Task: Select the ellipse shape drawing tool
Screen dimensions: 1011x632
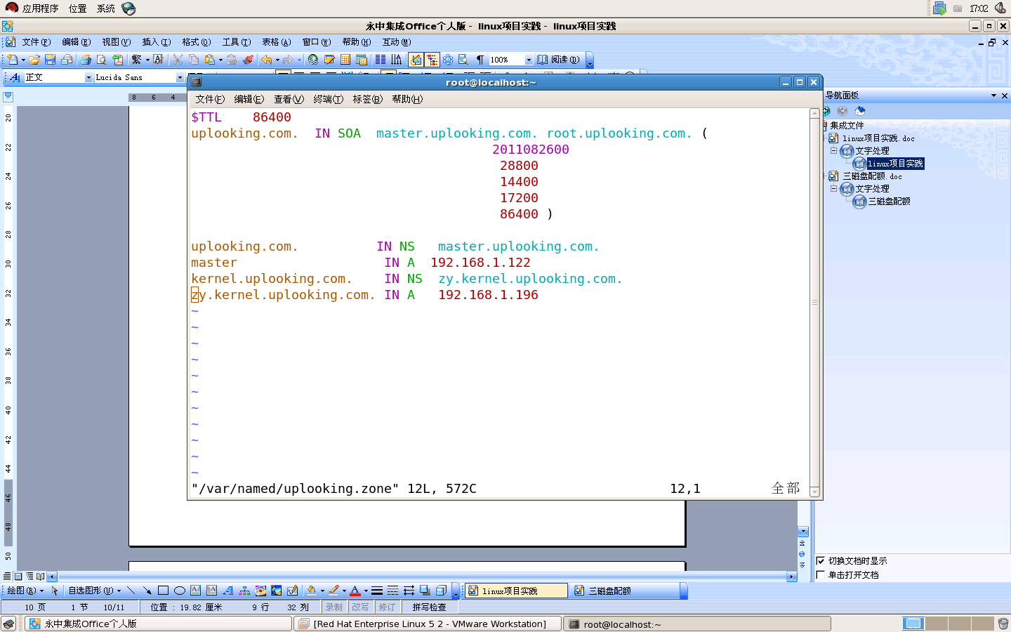Action: coord(180,591)
